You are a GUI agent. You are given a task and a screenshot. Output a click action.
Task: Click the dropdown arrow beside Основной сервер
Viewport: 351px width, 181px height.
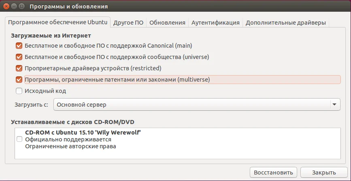coord(334,105)
